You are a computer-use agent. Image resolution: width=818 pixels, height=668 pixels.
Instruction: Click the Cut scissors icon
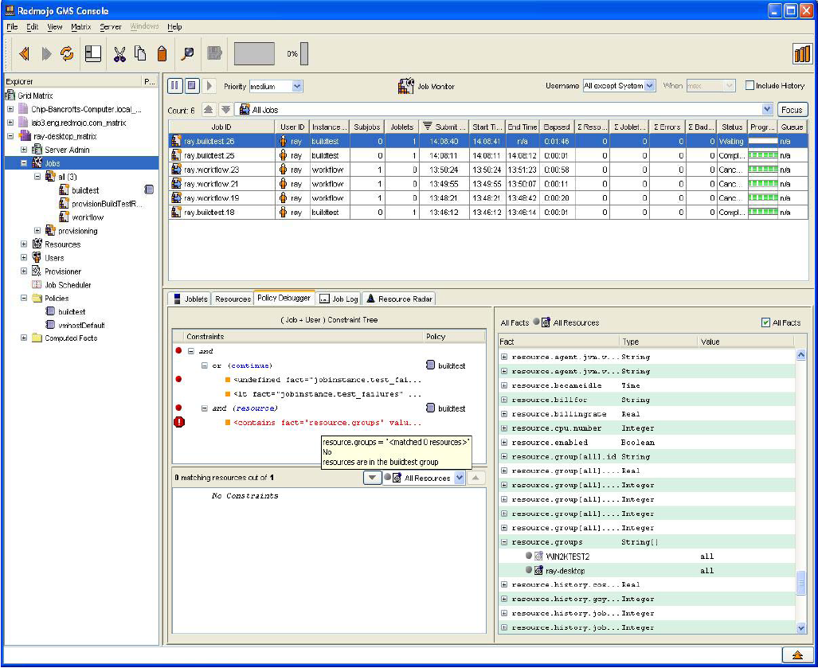(x=119, y=53)
